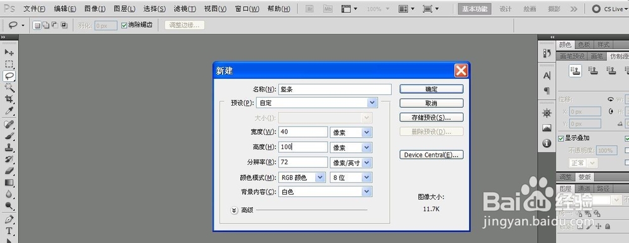Open the width unit dropdown

351,132
